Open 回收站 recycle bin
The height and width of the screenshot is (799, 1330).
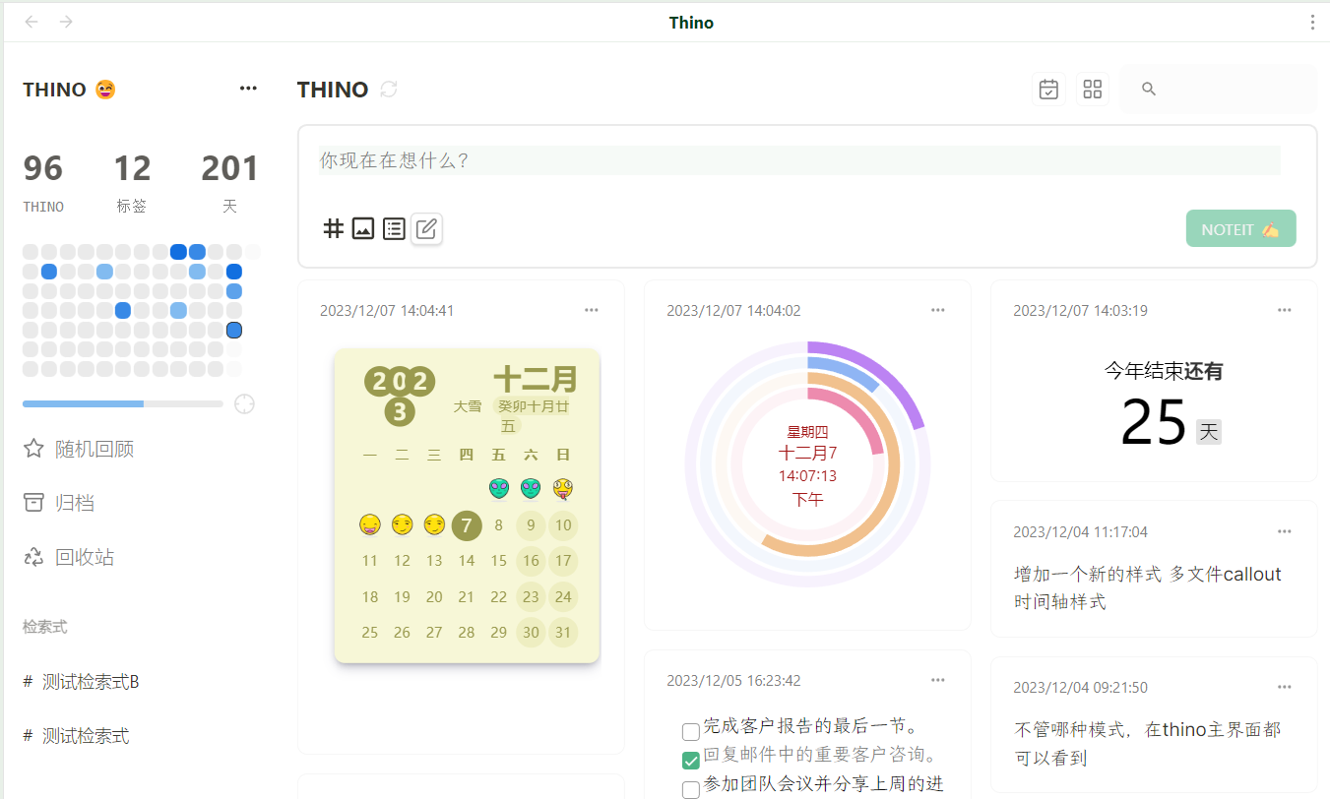[x=85, y=557]
